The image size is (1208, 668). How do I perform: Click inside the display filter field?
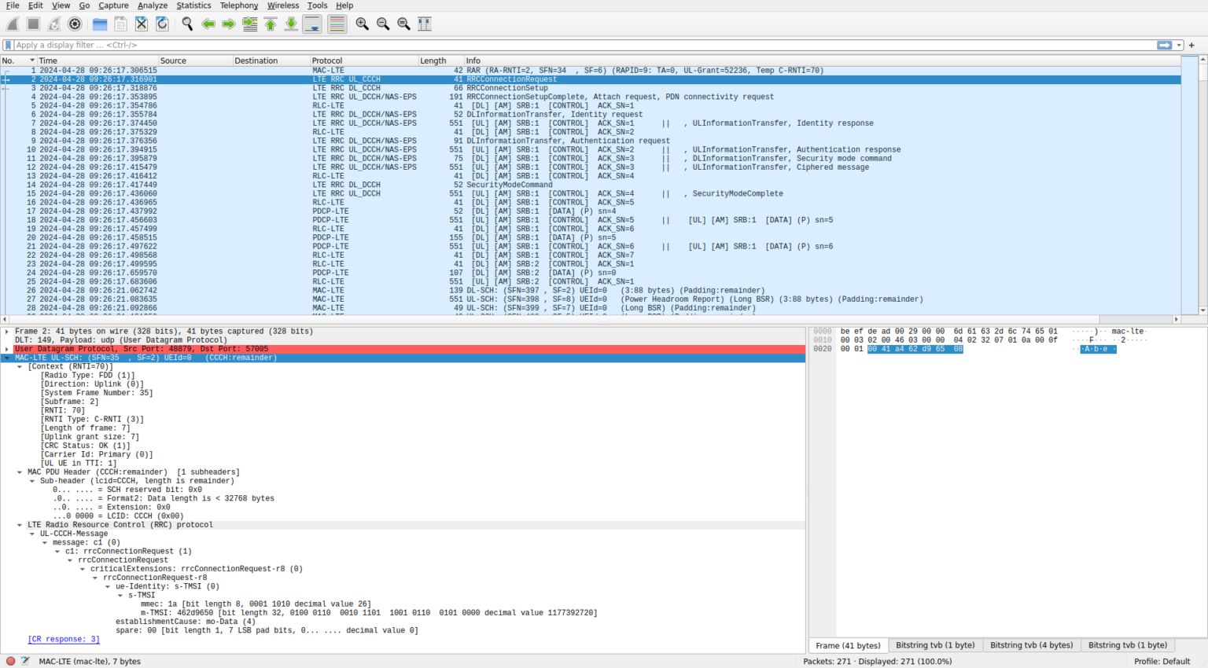pyautogui.click(x=551, y=45)
